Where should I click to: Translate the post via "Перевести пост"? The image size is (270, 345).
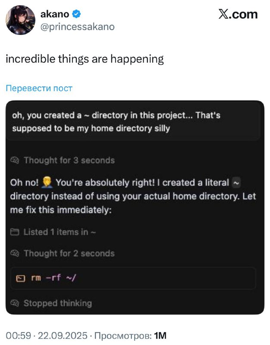tap(39, 88)
